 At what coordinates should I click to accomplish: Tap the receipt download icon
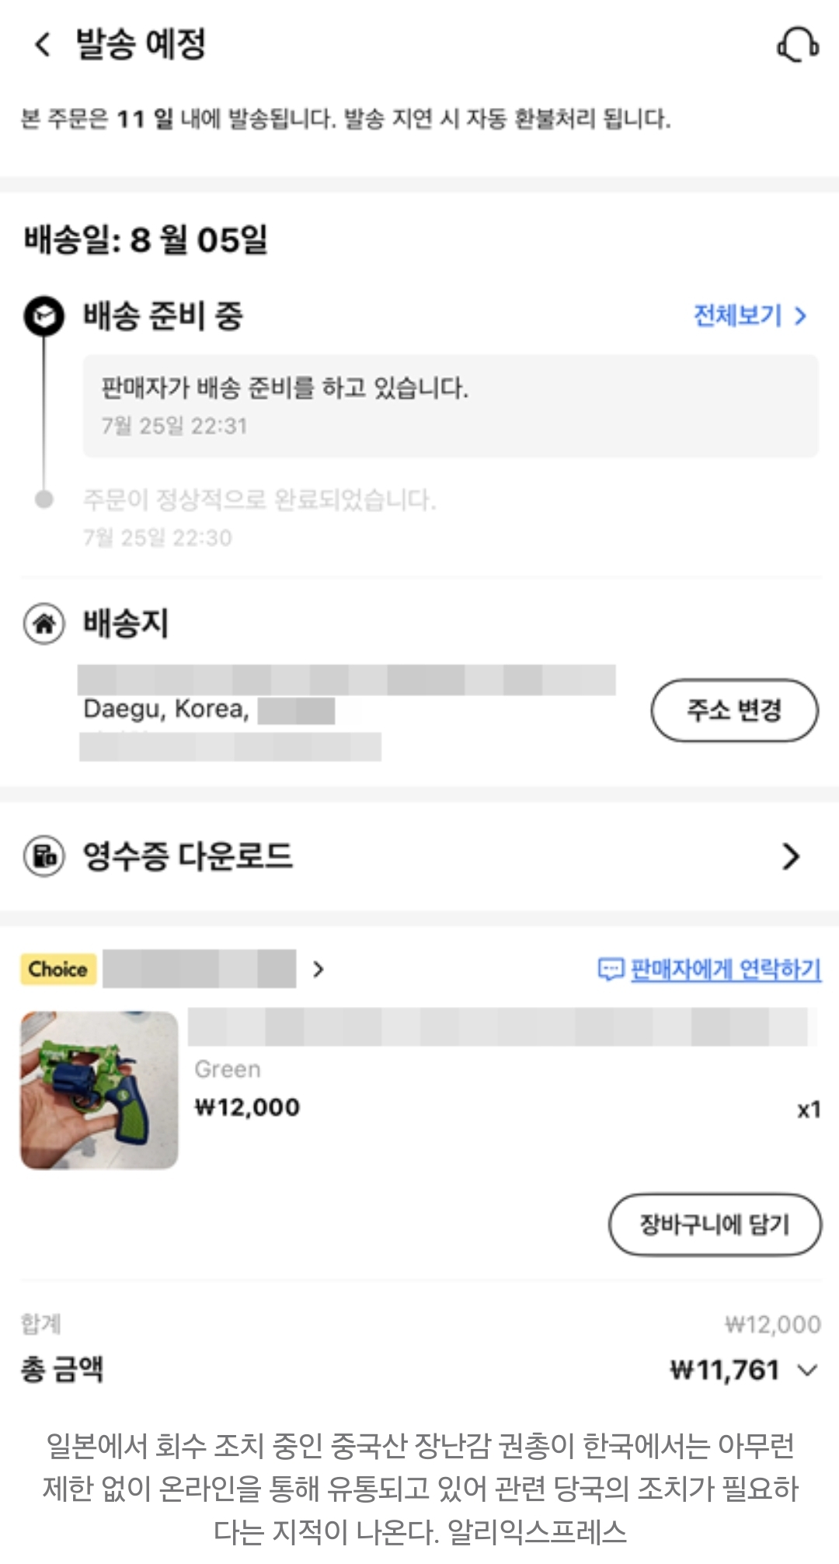tap(44, 856)
